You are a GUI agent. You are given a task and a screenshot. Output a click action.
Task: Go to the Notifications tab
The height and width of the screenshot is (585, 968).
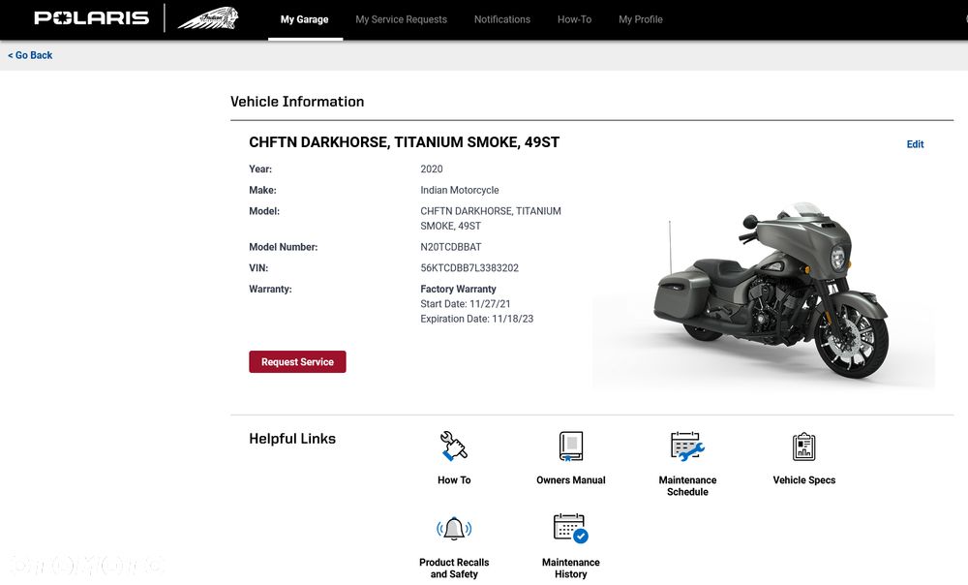[501, 19]
